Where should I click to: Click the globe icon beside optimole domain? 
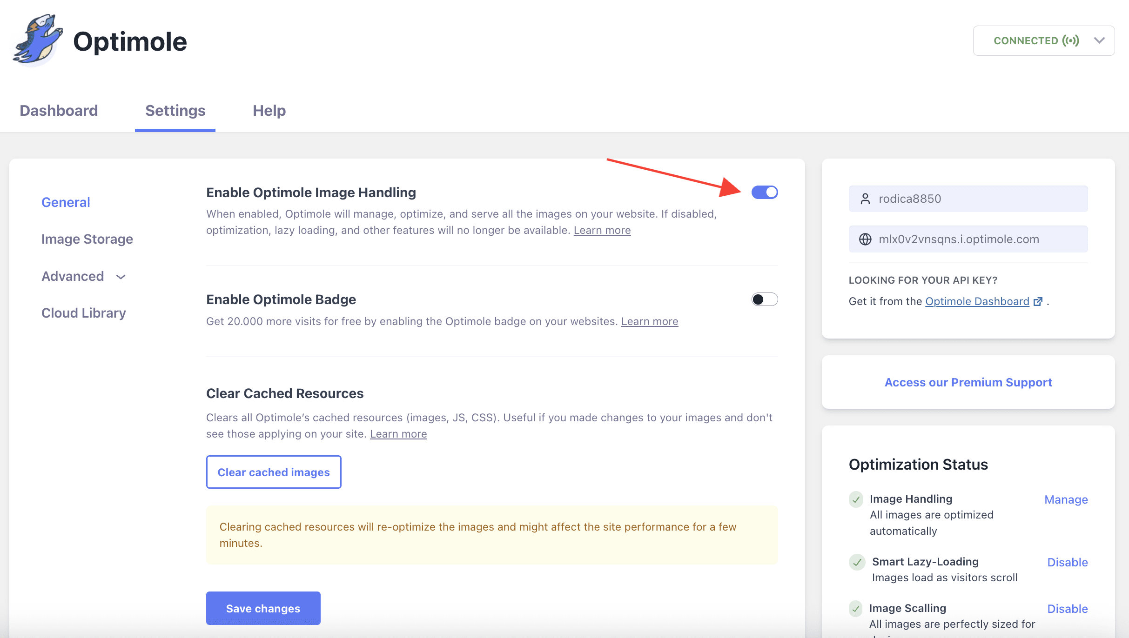pyautogui.click(x=865, y=239)
